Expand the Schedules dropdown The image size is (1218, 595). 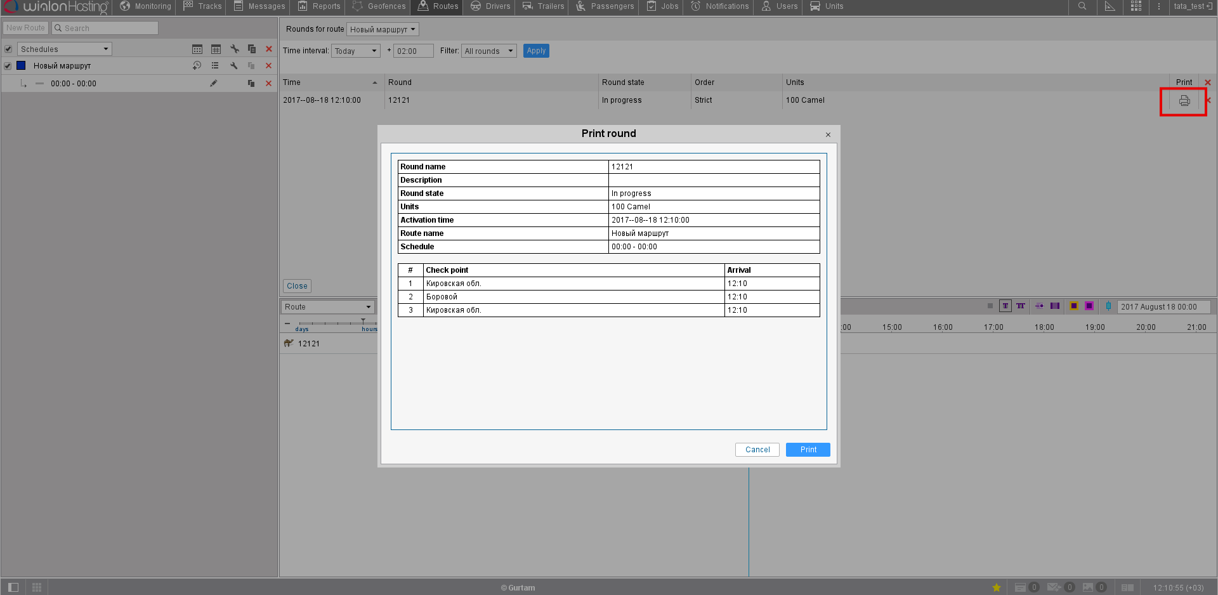(64, 49)
